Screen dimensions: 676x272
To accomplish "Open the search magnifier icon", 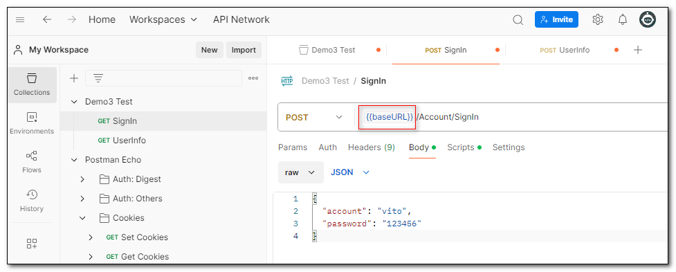I will (518, 20).
